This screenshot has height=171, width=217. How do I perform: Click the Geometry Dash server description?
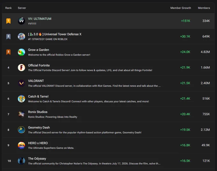tap(85, 132)
